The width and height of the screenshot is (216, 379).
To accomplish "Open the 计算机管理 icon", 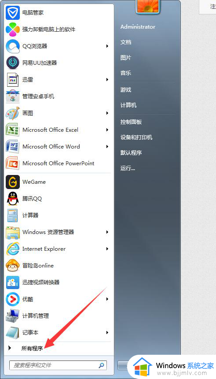I will click(13, 316).
